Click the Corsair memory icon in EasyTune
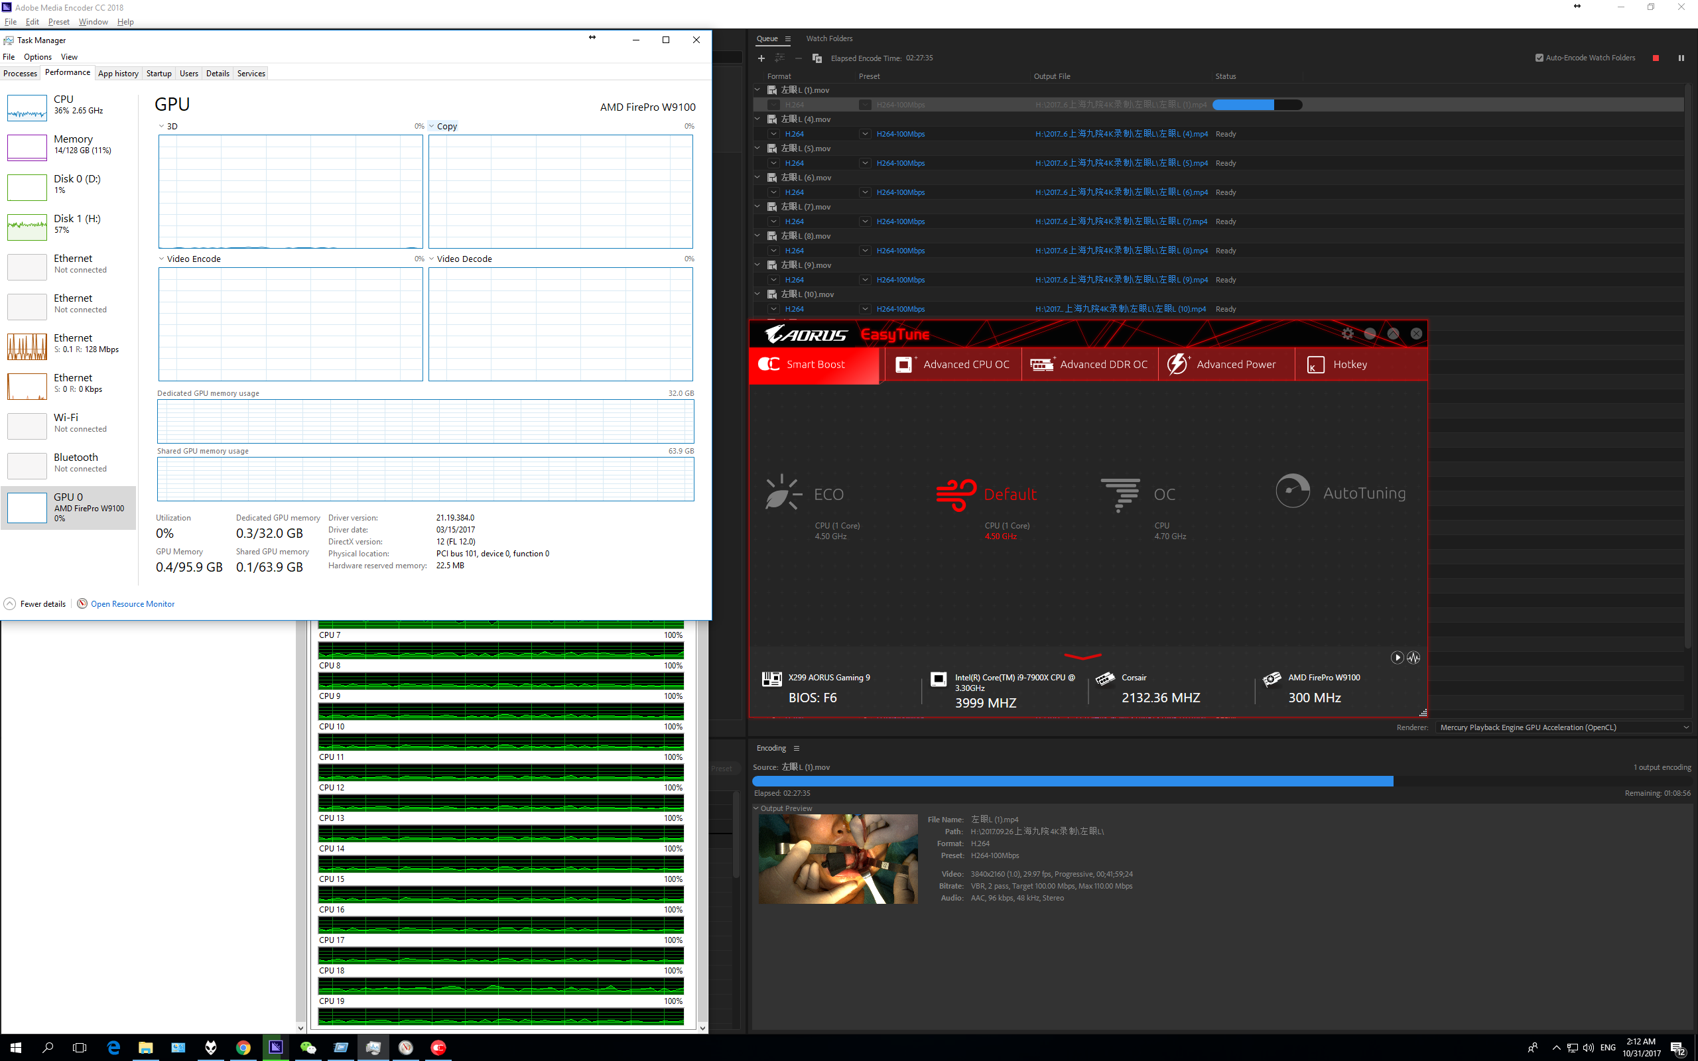1698x1061 pixels. pyautogui.click(x=1105, y=678)
